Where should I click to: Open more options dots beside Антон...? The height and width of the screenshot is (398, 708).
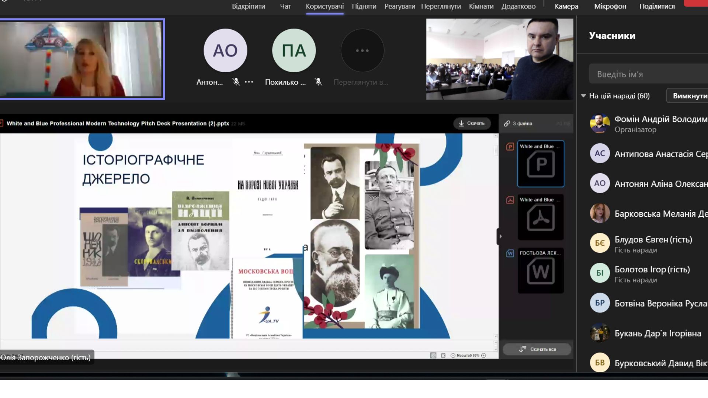[249, 82]
